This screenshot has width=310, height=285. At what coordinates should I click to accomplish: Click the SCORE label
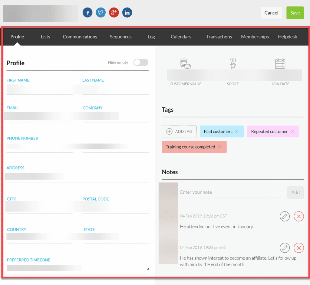click(233, 84)
